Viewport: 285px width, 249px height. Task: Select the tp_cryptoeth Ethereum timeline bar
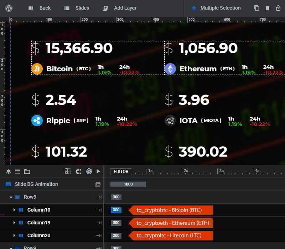tap(171, 223)
